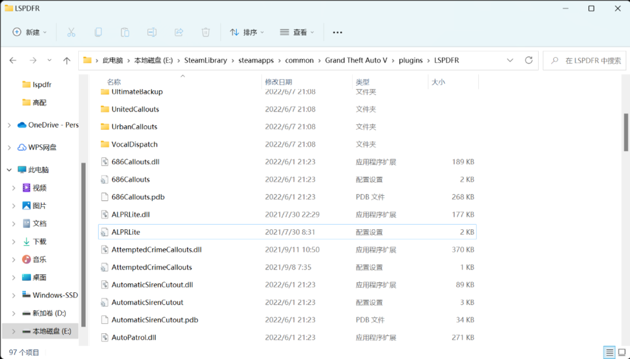Click the search box 在 LSPDFR 中搜索
Viewport: 630px width, 359px height.
click(x=585, y=60)
